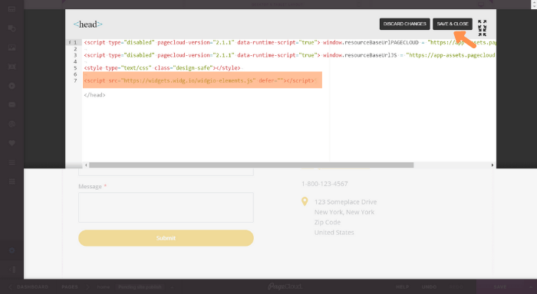Click the purple Save button at bottom
The width and height of the screenshot is (537, 294).
click(500, 287)
